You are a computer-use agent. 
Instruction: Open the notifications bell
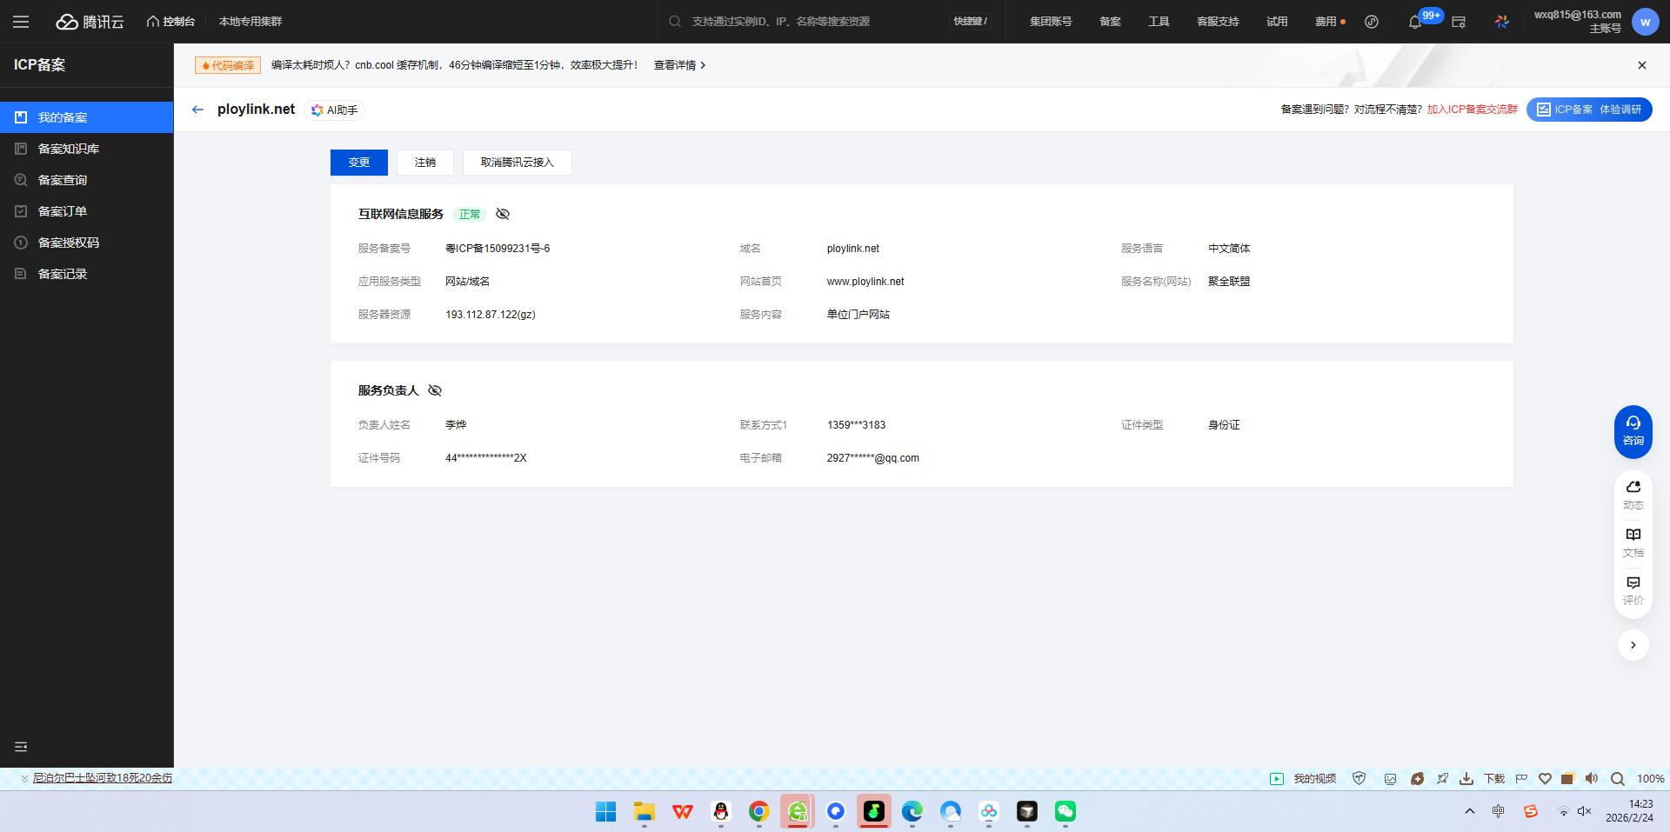point(1415,22)
